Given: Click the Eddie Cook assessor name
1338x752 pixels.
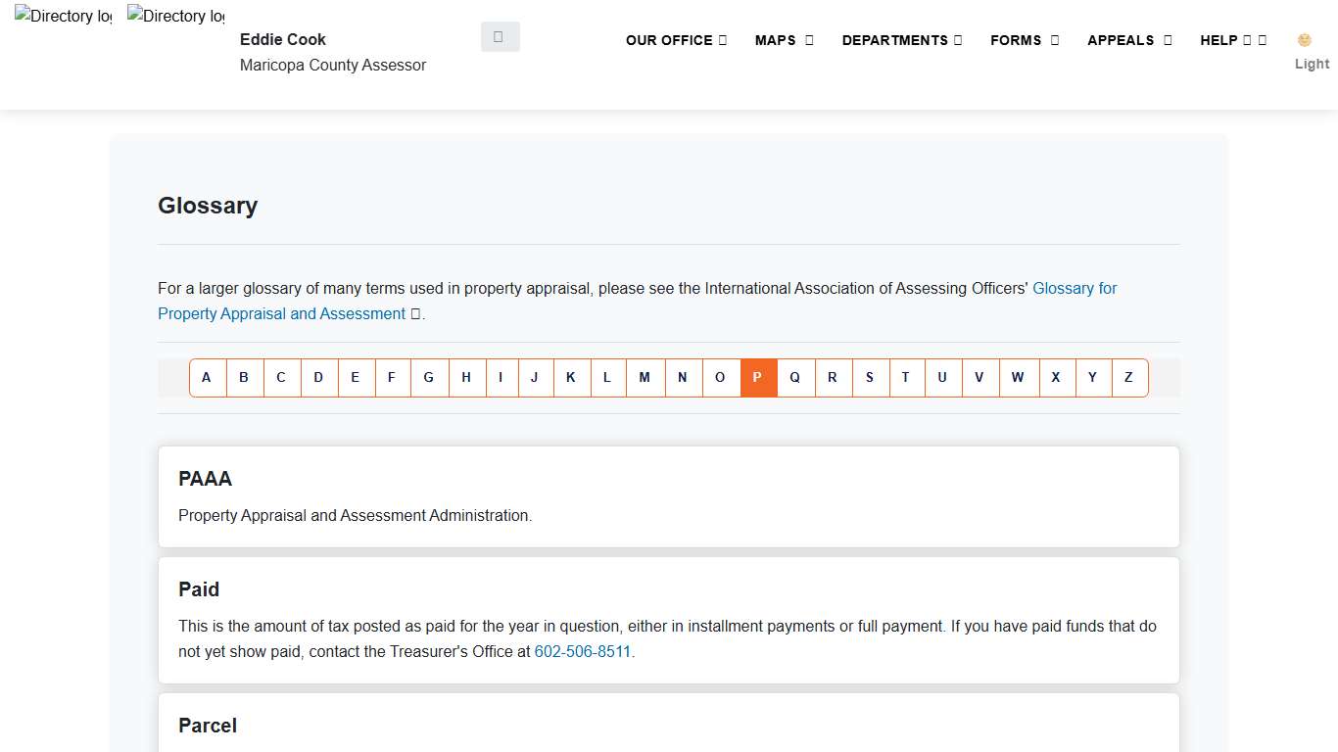Looking at the screenshot, I should 283,39.
